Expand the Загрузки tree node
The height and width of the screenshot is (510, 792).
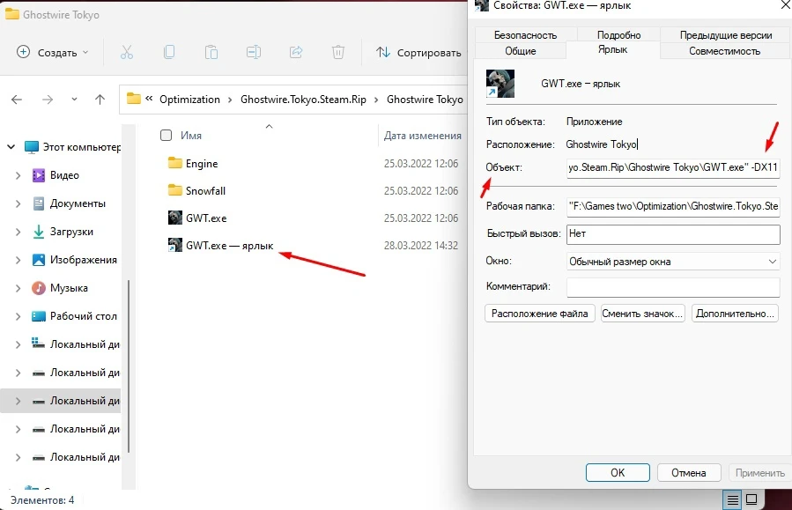point(19,232)
